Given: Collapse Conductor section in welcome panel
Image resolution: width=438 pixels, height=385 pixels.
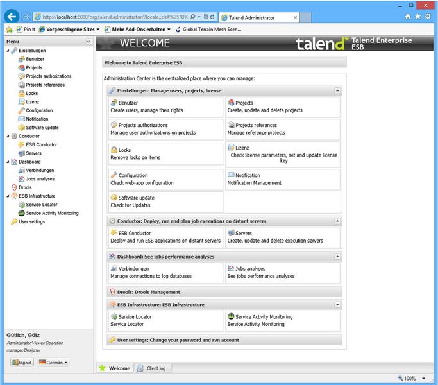Looking at the screenshot, I should (337, 221).
